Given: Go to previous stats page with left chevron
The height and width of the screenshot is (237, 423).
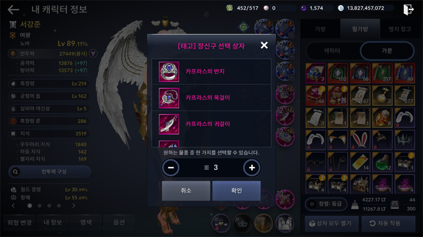Looking at the screenshot, I should click(x=13, y=205).
